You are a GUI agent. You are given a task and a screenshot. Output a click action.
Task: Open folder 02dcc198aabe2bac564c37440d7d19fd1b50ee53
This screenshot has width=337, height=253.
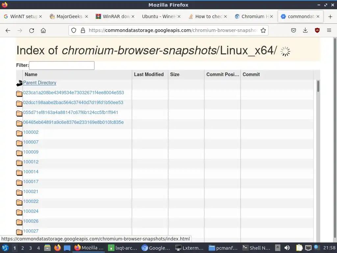(x=73, y=103)
